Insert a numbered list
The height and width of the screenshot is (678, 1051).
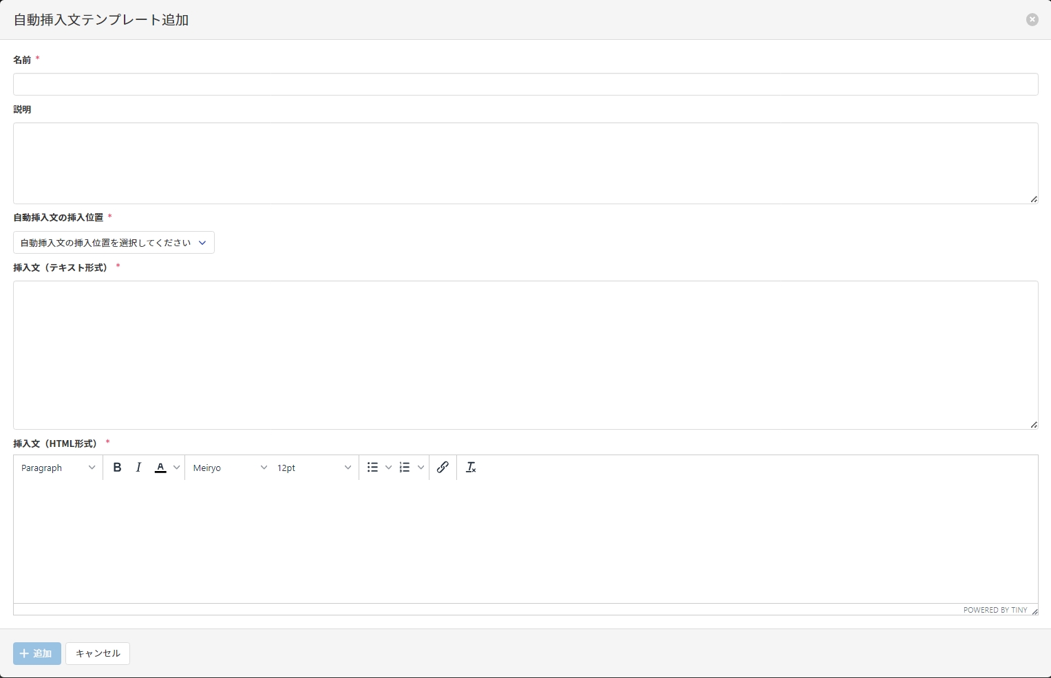click(x=405, y=468)
